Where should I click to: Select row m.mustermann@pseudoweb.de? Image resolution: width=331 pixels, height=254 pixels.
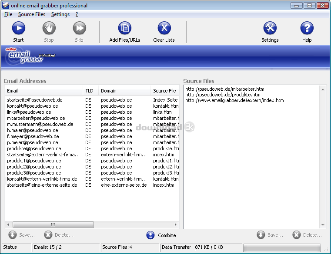[92, 124]
